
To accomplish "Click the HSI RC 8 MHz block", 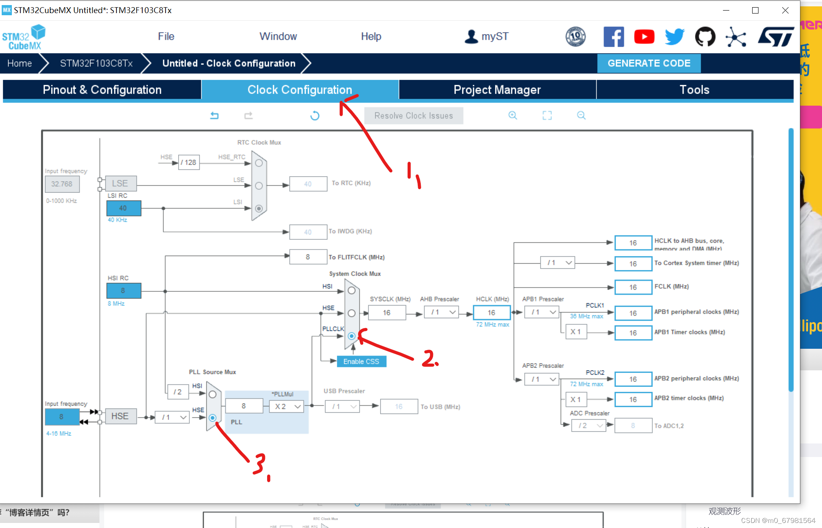I will [x=124, y=291].
